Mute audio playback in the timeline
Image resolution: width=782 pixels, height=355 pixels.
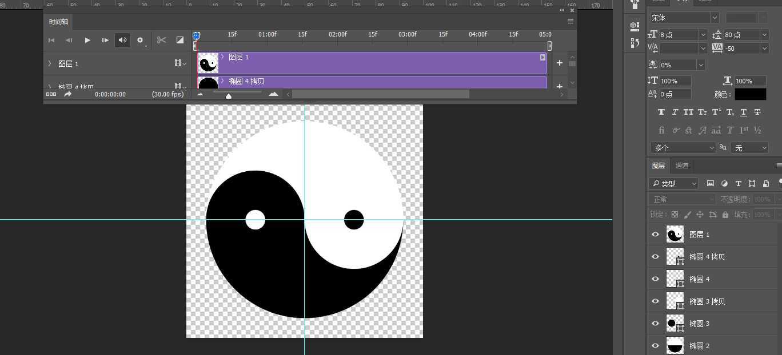[122, 40]
